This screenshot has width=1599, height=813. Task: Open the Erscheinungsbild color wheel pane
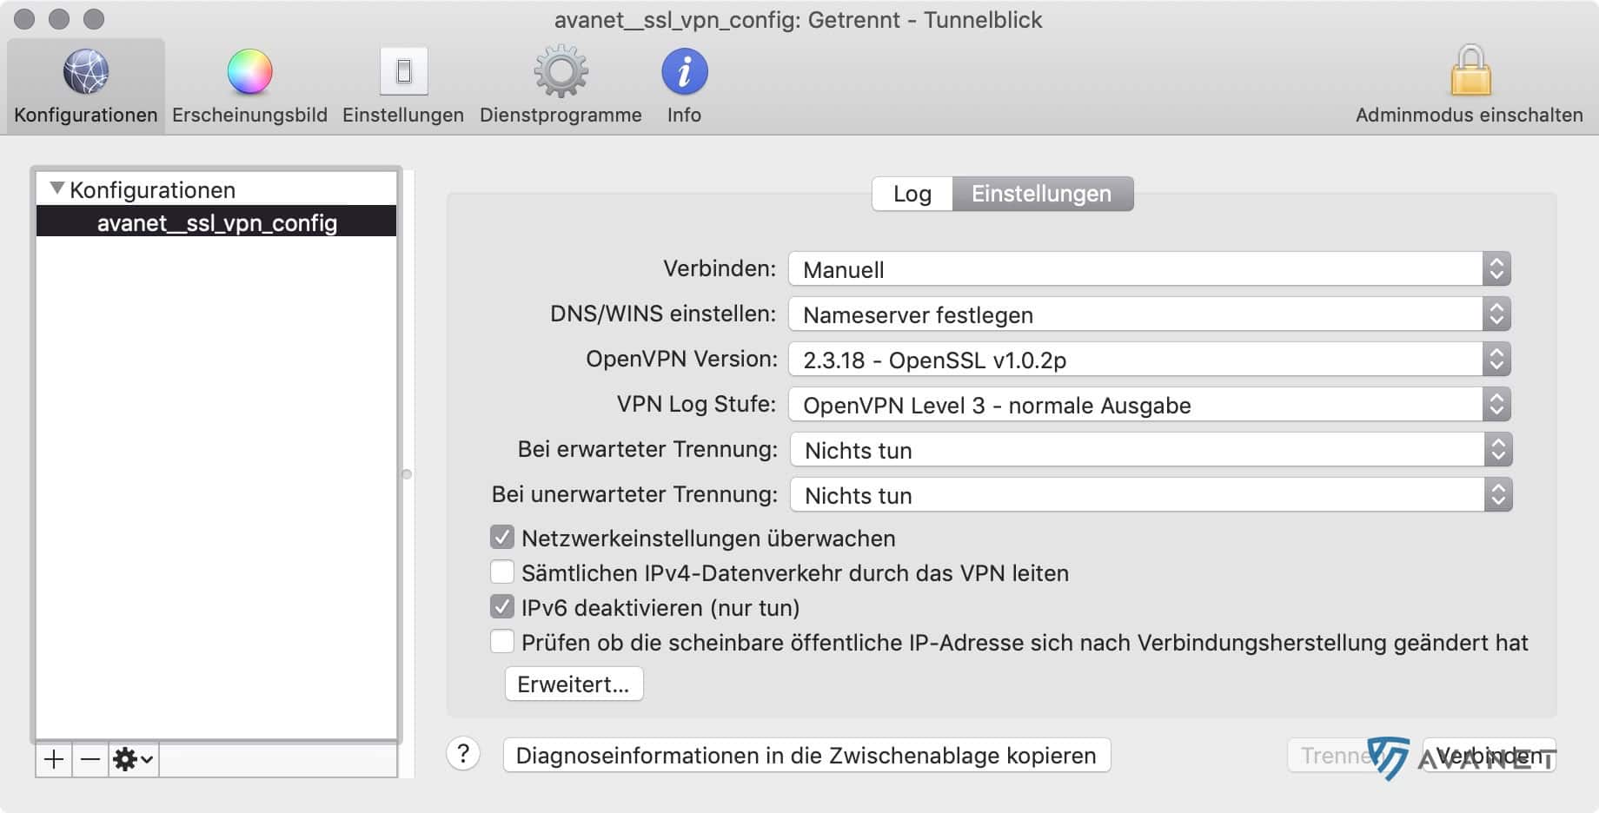(x=249, y=86)
